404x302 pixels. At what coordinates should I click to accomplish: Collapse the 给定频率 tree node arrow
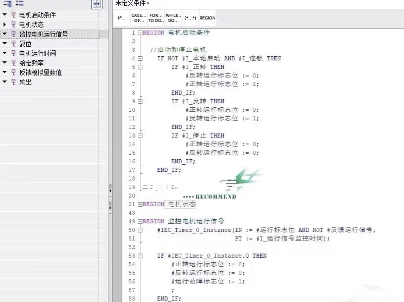tap(4, 63)
